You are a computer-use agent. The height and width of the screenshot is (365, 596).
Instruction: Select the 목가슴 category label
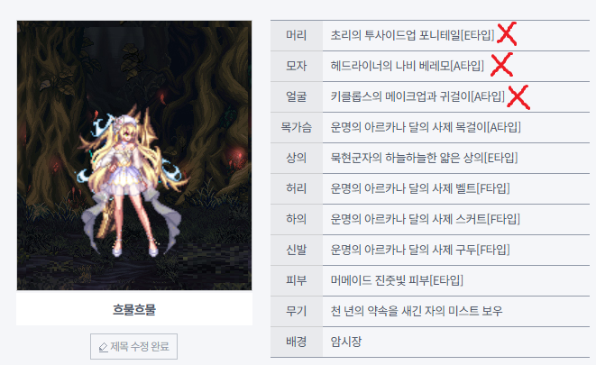point(296,127)
